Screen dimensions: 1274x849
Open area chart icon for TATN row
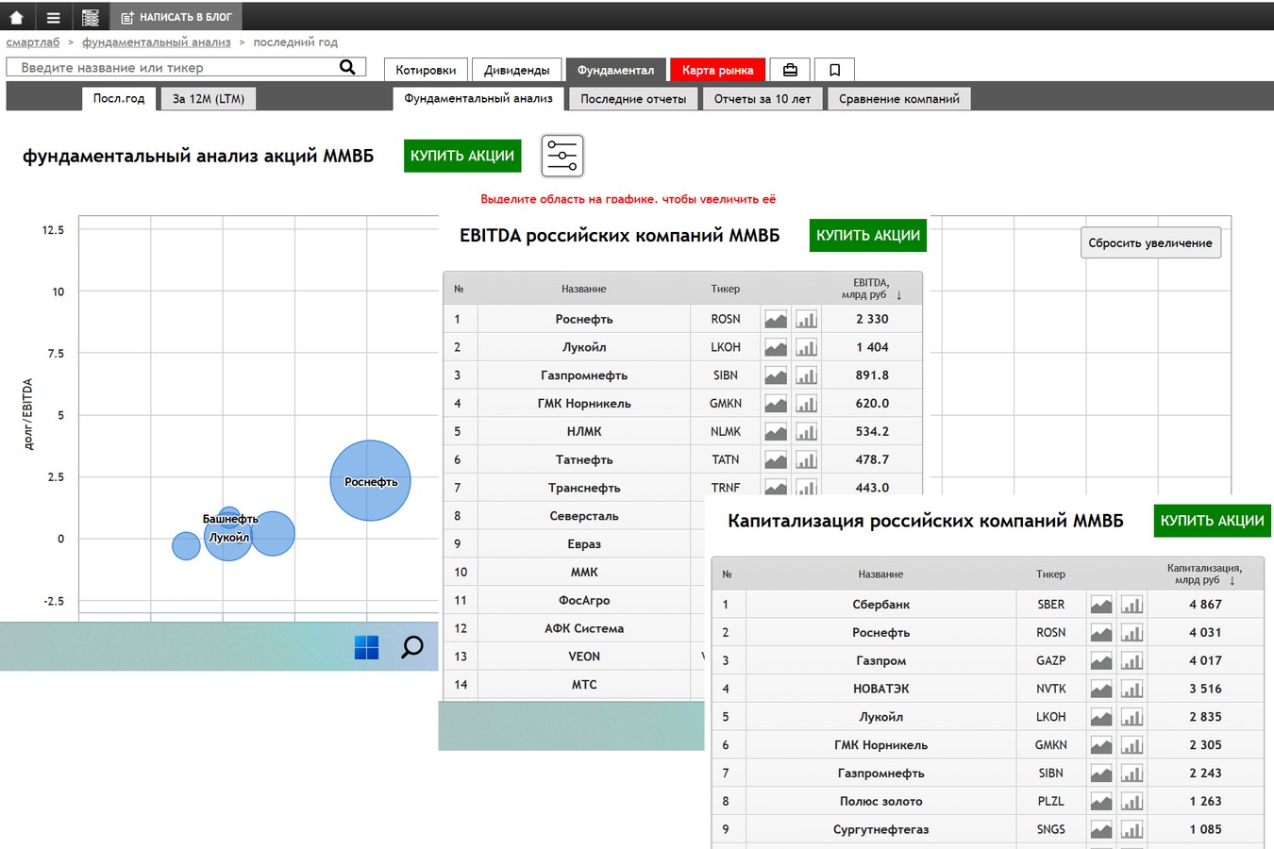(776, 460)
